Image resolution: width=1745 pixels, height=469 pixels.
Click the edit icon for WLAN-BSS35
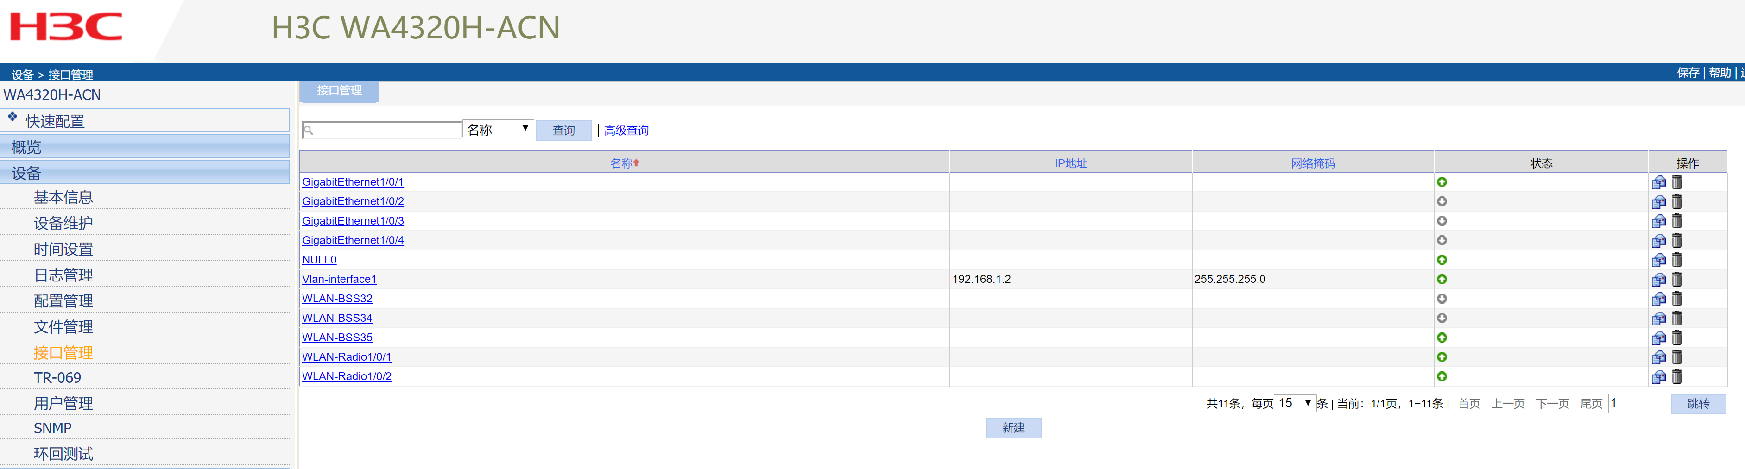tap(1658, 338)
